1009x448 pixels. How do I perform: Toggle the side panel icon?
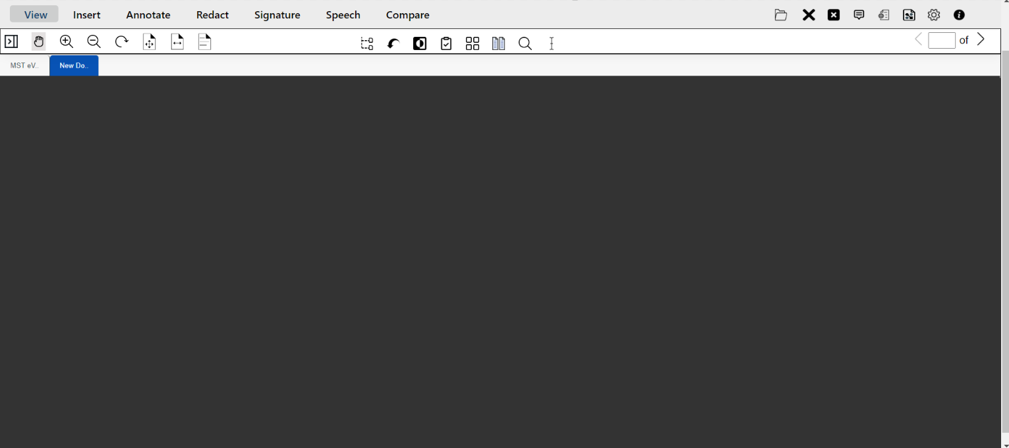[11, 41]
